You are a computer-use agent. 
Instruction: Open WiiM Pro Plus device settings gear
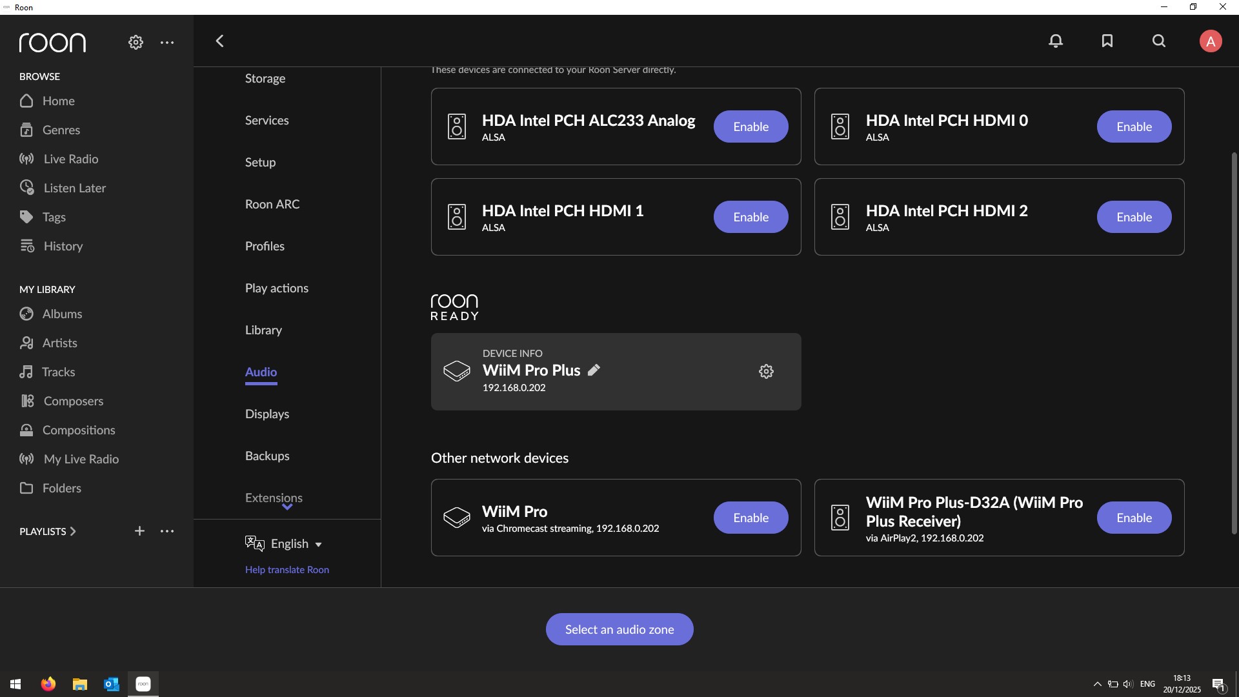pyautogui.click(x=766, y=372)
